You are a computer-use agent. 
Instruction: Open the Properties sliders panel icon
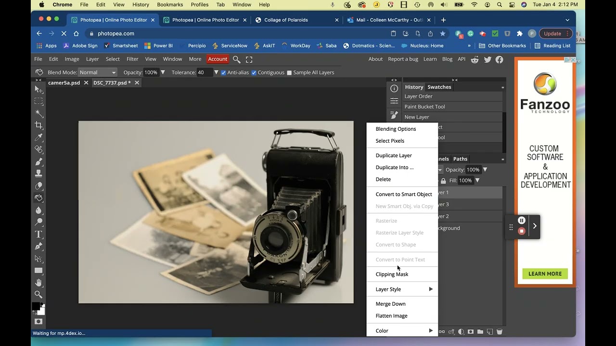tap(394, 101)
